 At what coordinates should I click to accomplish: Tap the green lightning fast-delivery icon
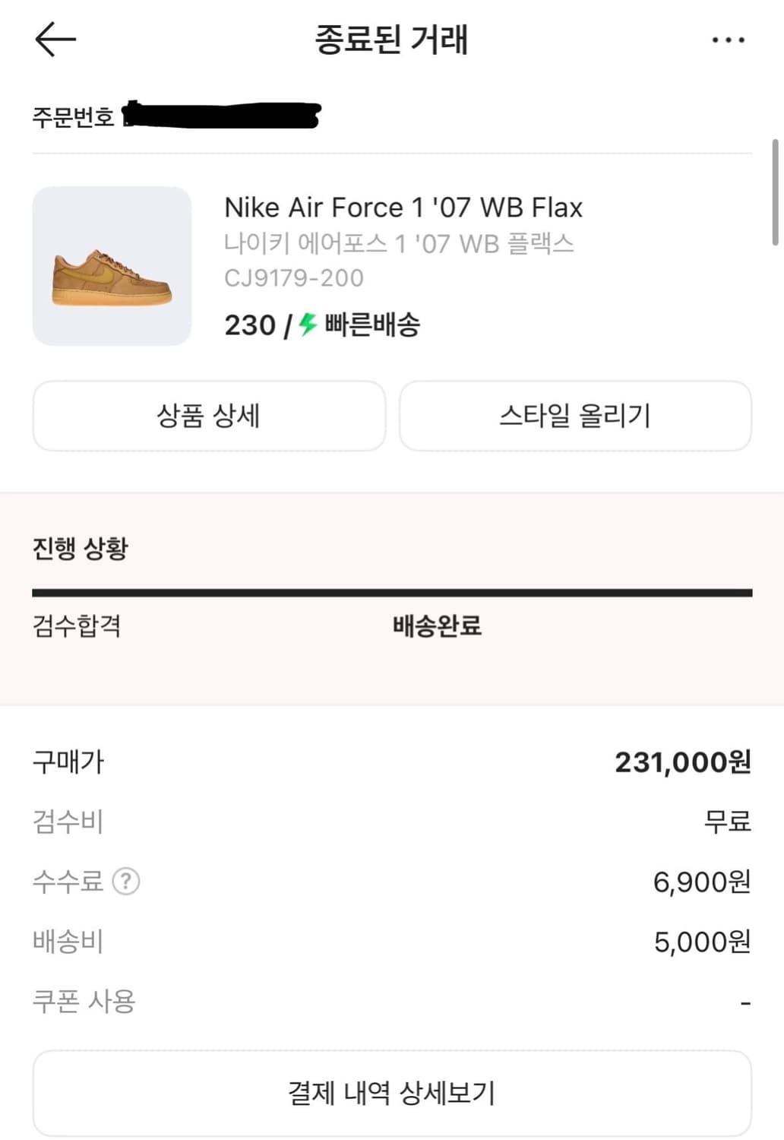(307, 325)
